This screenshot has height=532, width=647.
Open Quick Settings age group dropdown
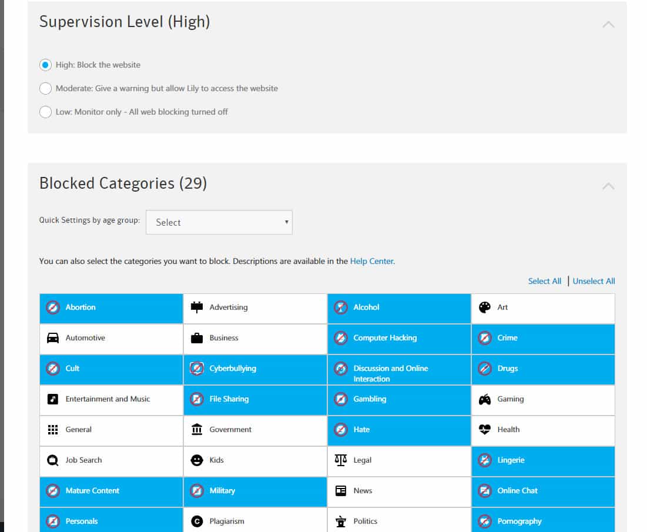pos(219,222)
